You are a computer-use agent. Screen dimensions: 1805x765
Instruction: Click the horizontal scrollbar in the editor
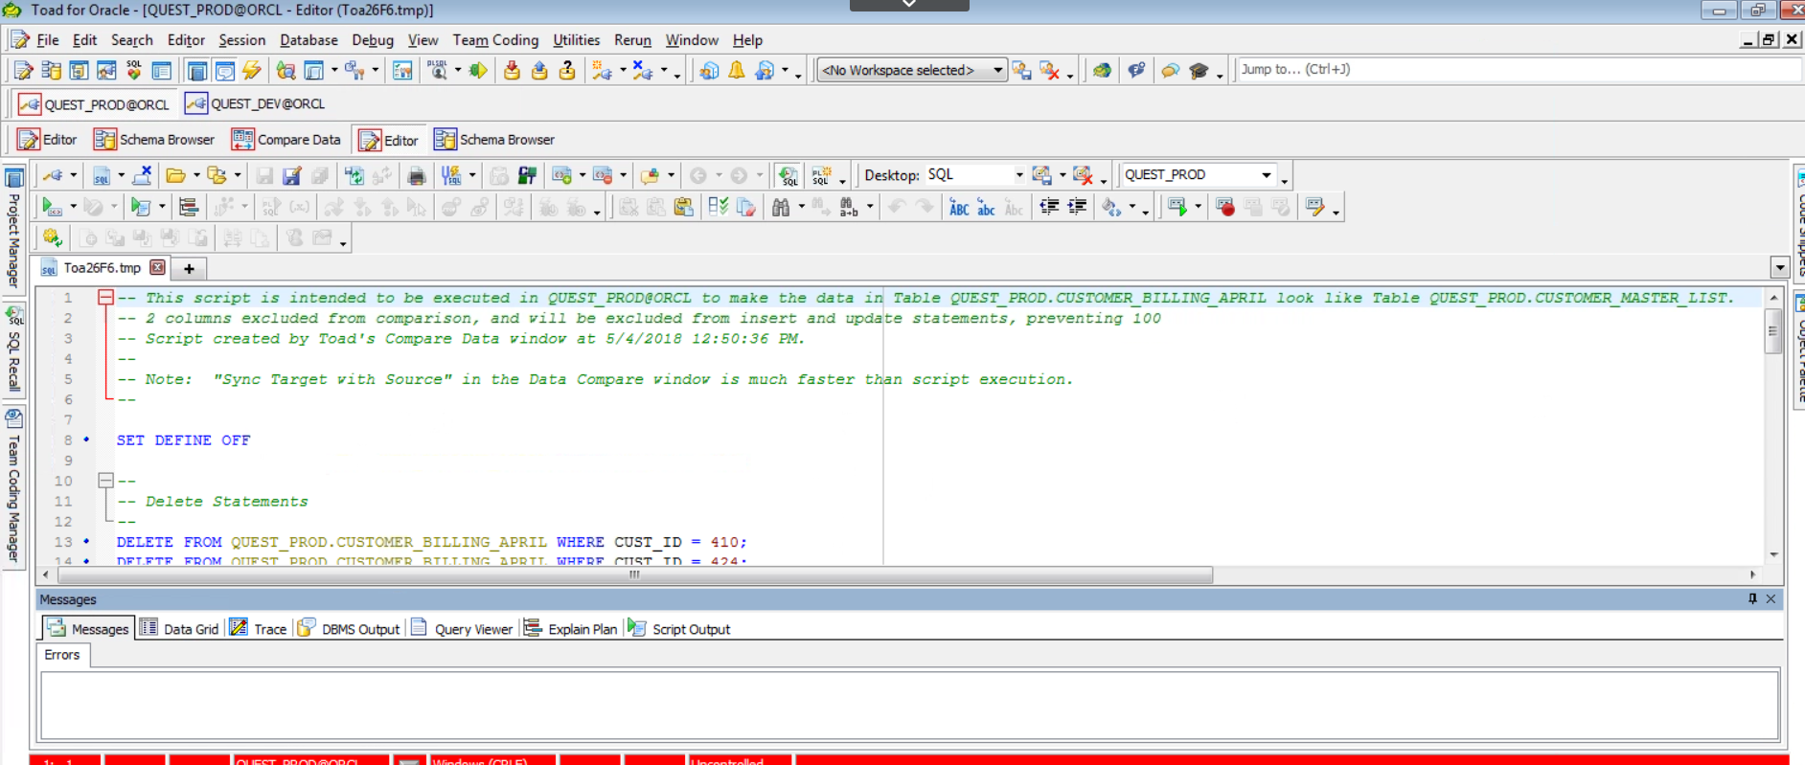pos(634,574)
